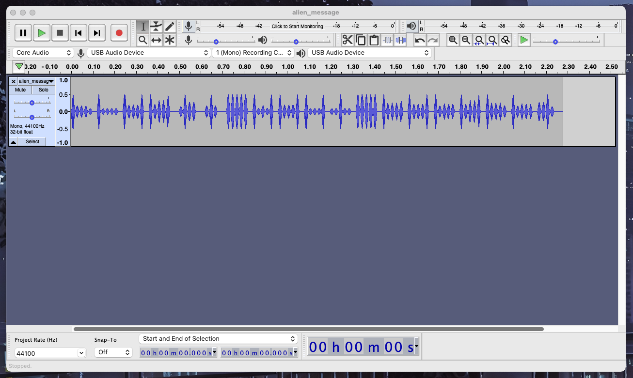Viewport: 633px width, 378px height.
Task: Click the selection start time field
Action: click(178, 353)
